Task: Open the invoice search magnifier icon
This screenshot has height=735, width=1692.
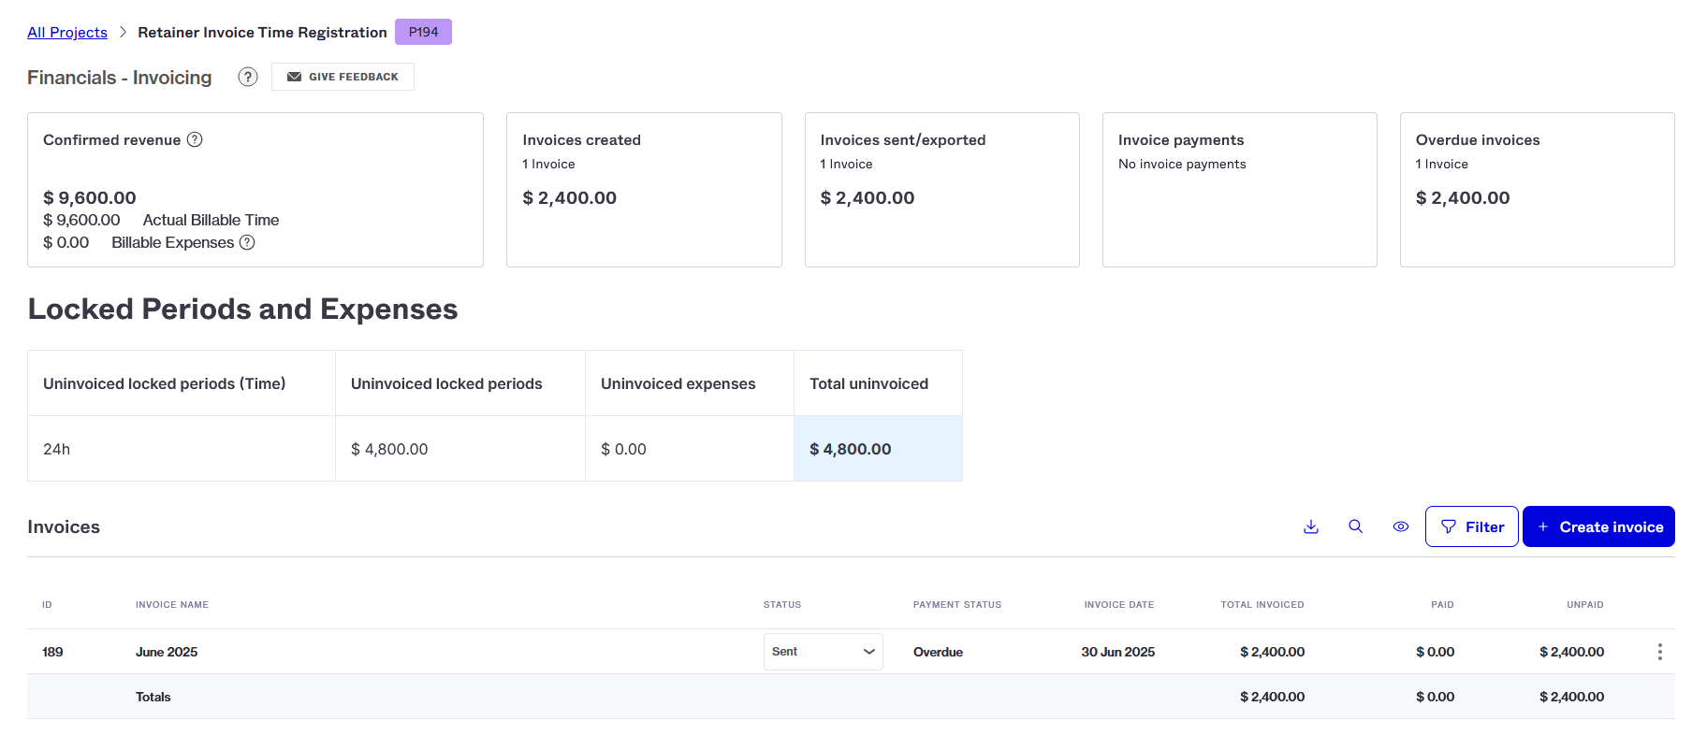Action: pyautogui.click(x=1355, y=526)
